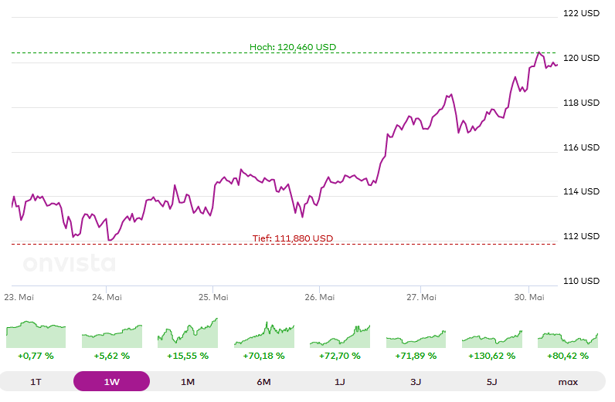Click the 27. Mai date marker
This screenshot has height=402, width=615.
(x=422, y=296)
